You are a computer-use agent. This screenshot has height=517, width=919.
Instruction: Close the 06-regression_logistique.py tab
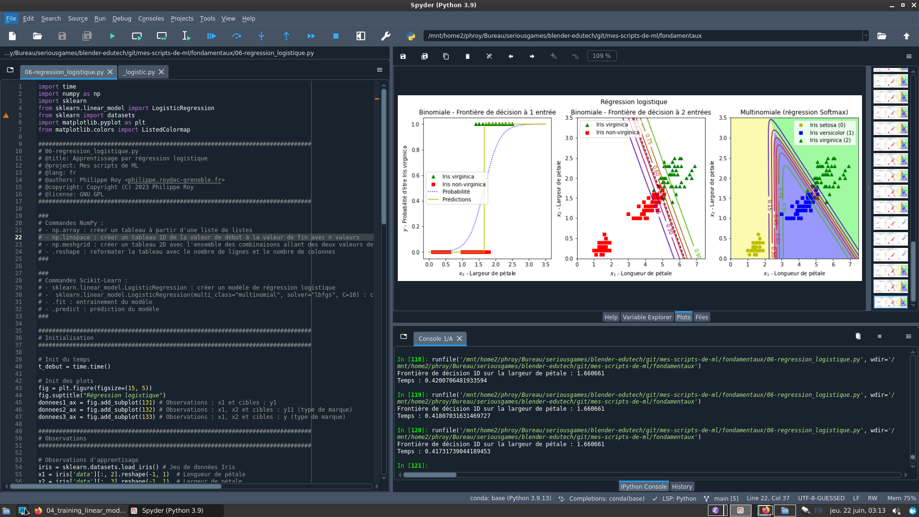coord(110,72)
